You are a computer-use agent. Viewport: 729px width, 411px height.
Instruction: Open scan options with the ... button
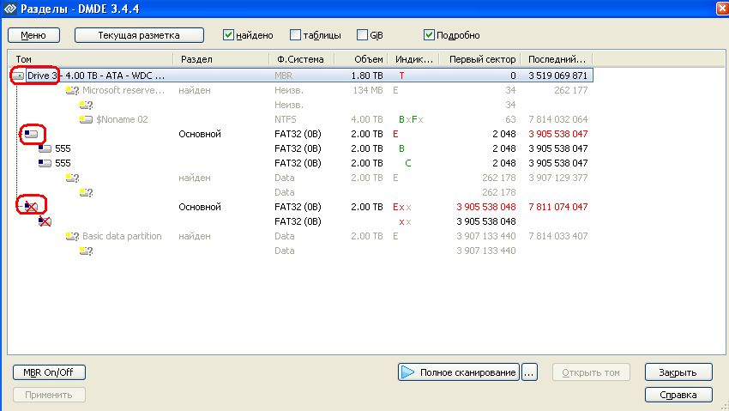[x=529, y=372]
